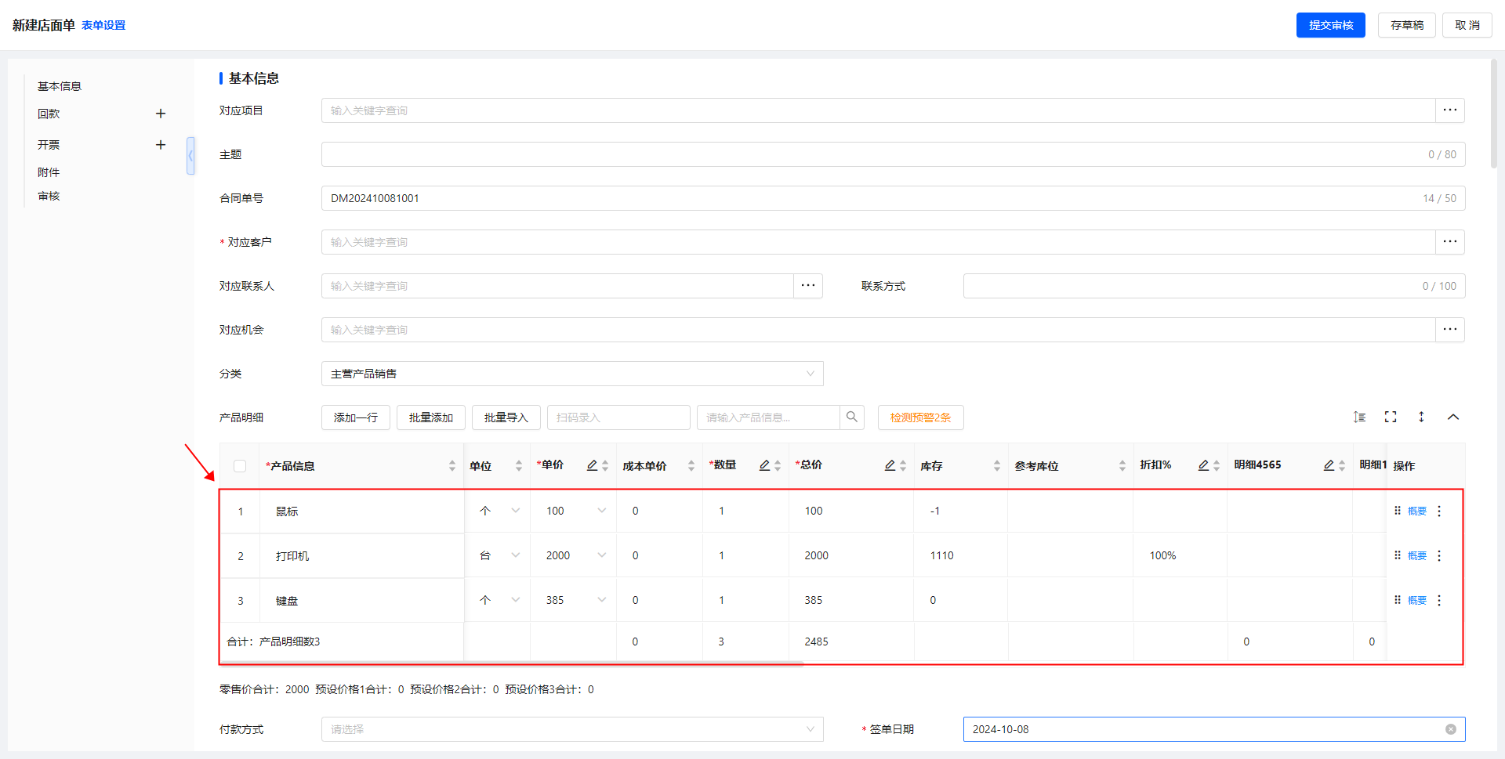1505x759 pixels.
Task: Click the 提交审核 button
Action: tap(1330, 25)
